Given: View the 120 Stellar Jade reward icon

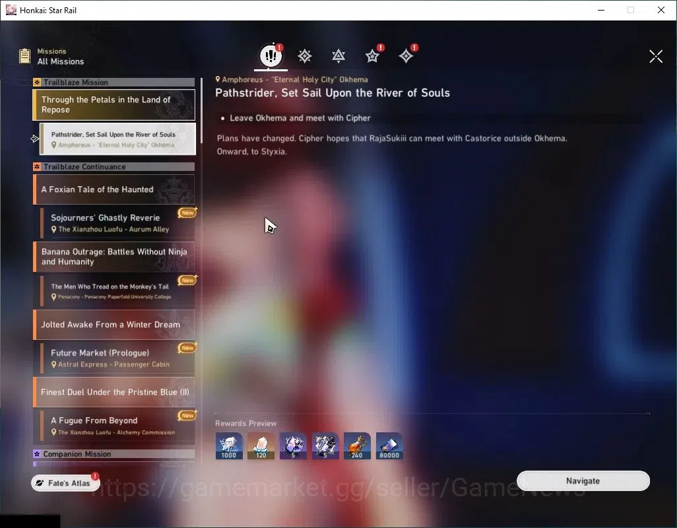Looking at the screenshot, I should [x=261, y=446].
